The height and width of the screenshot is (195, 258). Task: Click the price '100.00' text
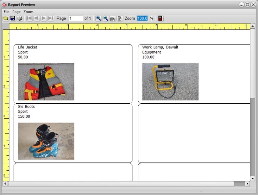pos(148,57)
